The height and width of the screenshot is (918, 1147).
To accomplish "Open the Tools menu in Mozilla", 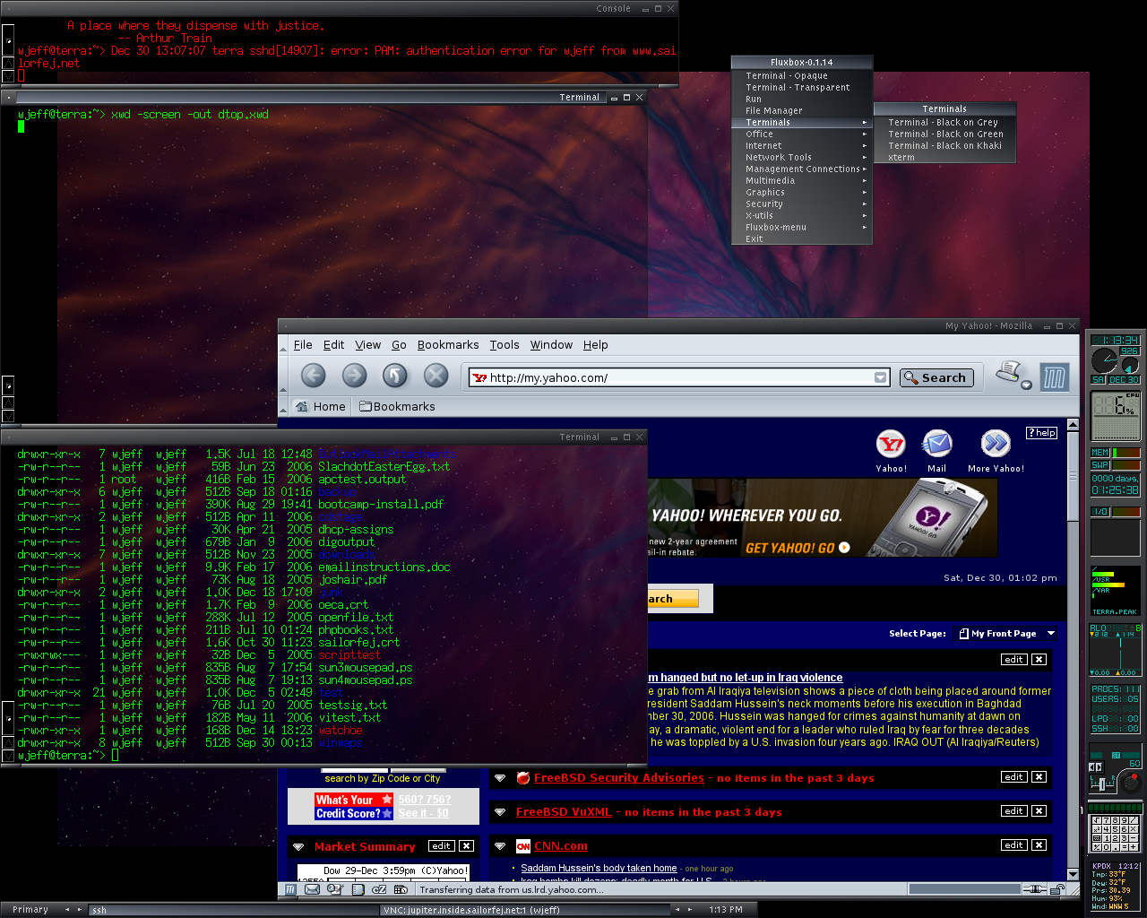I will point(505,345).
